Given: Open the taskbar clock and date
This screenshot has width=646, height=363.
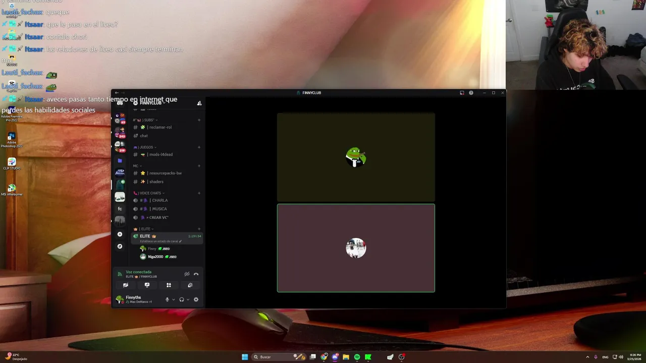Looking at the screenshot, I should coord(635,357).
